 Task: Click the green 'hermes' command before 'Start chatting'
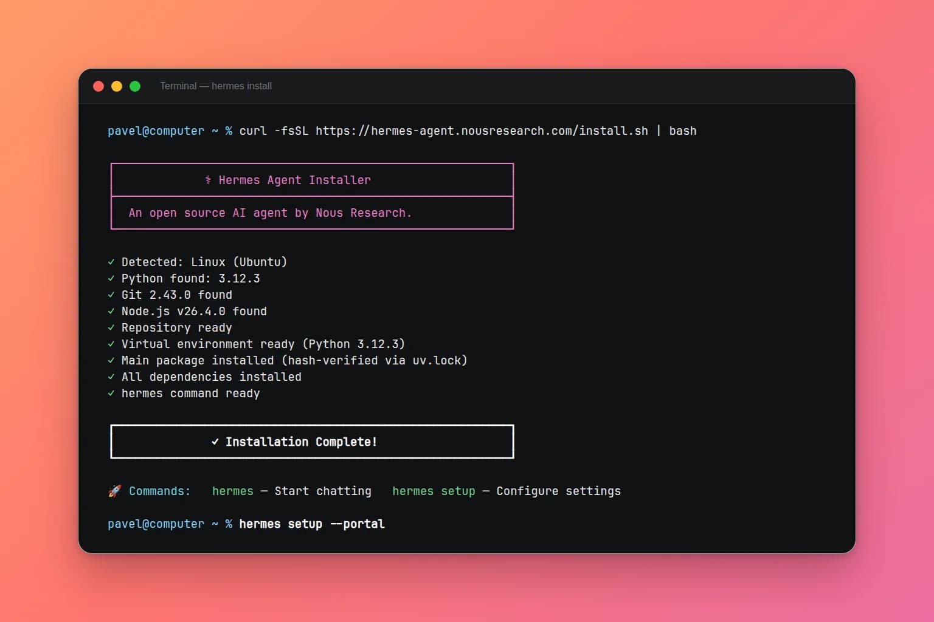click(x=233, y=491)
